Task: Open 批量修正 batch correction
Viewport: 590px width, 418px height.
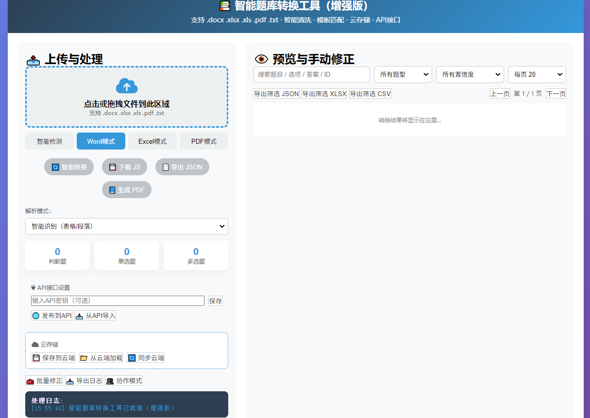Action: tap(44, 380)
